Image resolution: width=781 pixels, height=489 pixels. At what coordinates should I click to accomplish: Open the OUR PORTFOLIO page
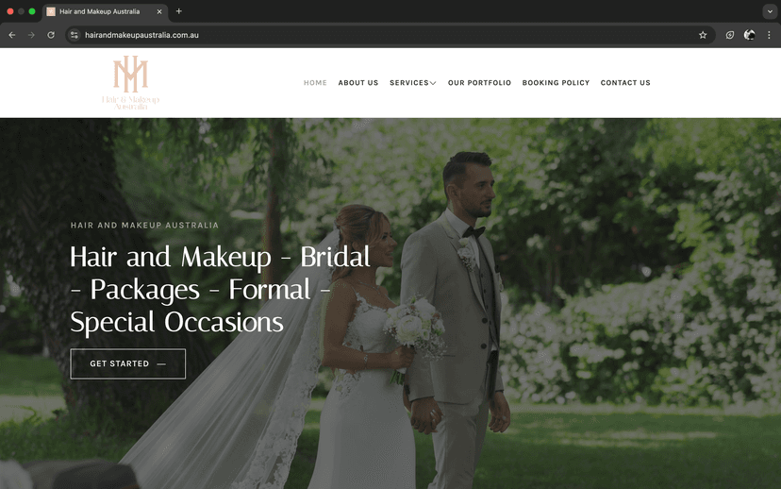[479, 83]
